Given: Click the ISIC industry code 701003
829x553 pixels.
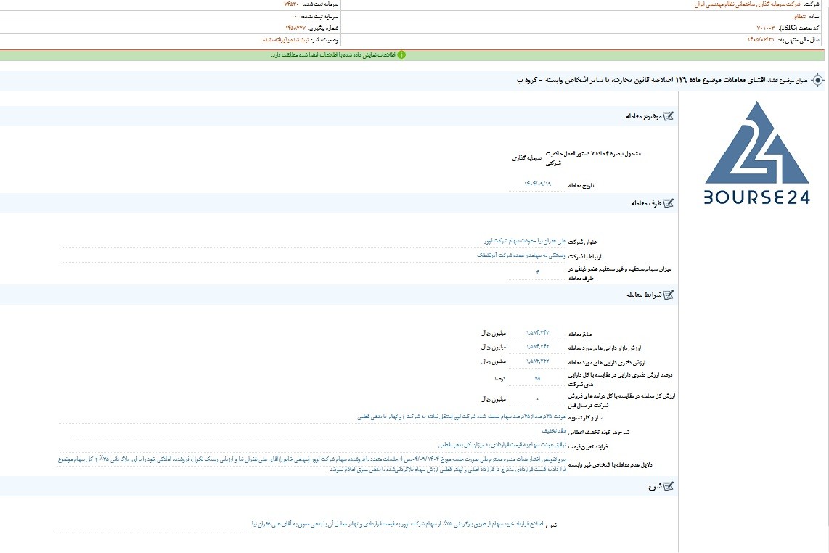Looking at the screenshot, I should 766,28.
